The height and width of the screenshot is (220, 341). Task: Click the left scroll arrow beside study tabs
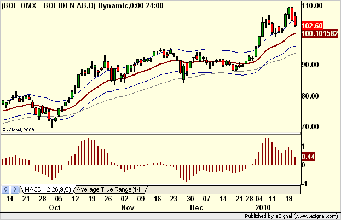tap(5, 189)
